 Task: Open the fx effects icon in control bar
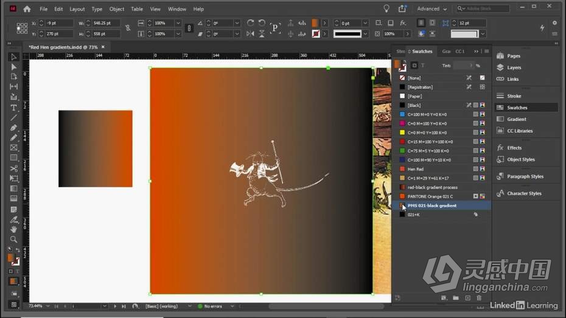403,22
